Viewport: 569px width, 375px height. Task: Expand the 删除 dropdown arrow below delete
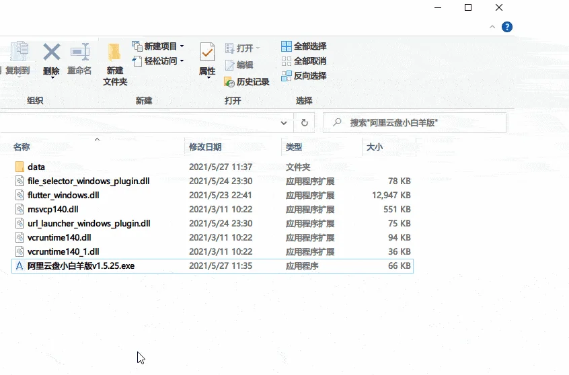[52, 77]
